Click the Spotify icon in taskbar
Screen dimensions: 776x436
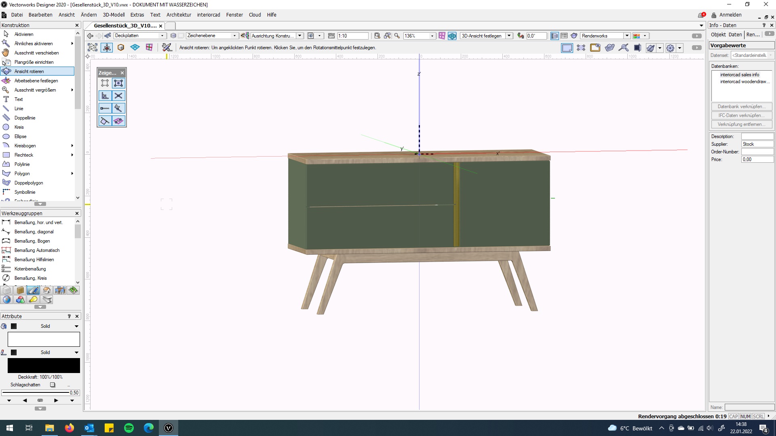point(129,428)
